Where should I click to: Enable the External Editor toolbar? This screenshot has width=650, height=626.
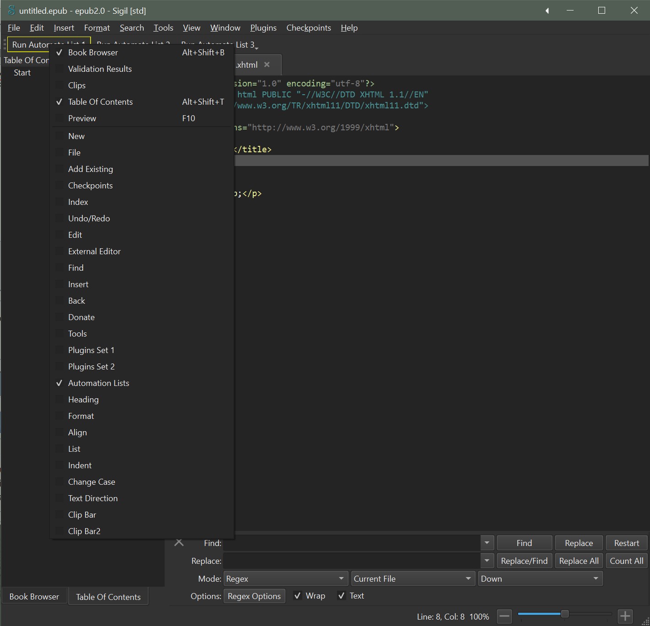tap(142, 251)
